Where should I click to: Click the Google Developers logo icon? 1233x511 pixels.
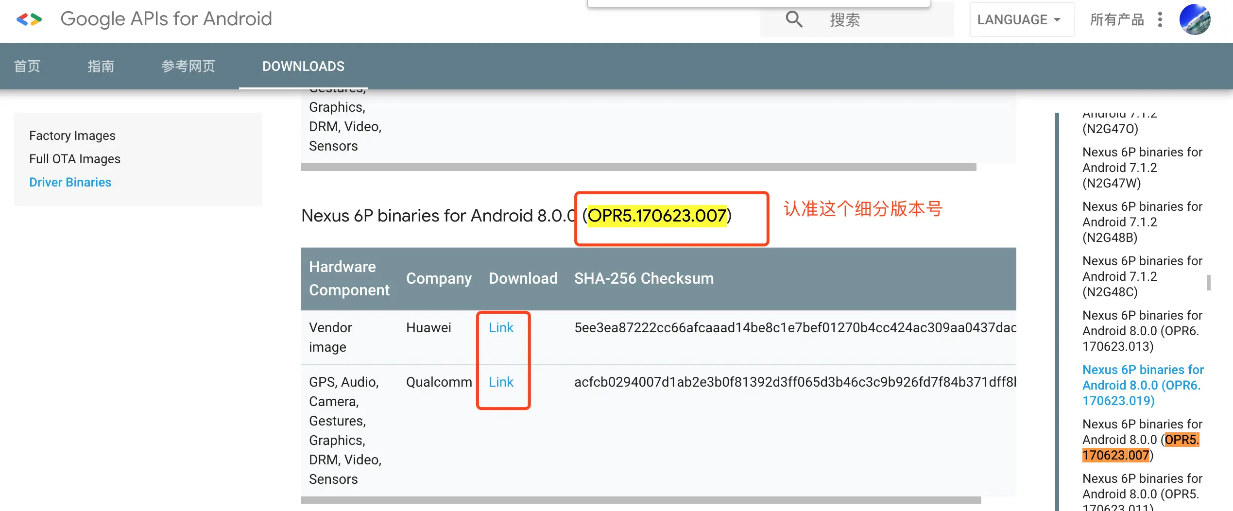point(29,19)
